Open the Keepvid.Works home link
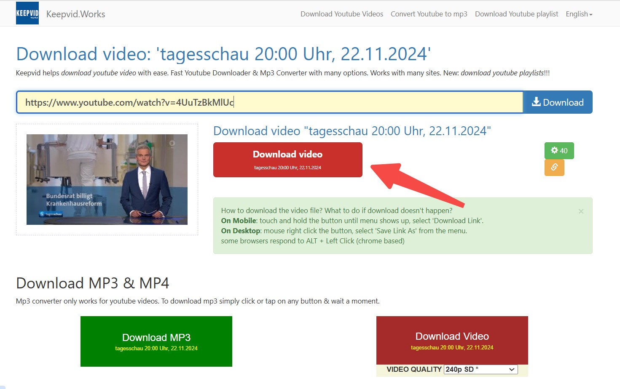Image resolution: width=620 pixels, height=389 pixels. click(75, 14)
